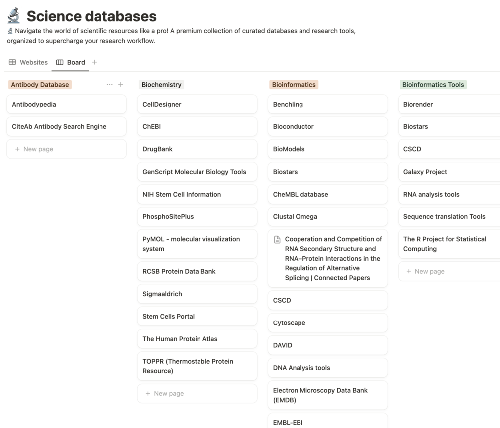The height and width of the screenshot is (428, 500).
Task: Select the Biorender card
Action: click(448, 104)
